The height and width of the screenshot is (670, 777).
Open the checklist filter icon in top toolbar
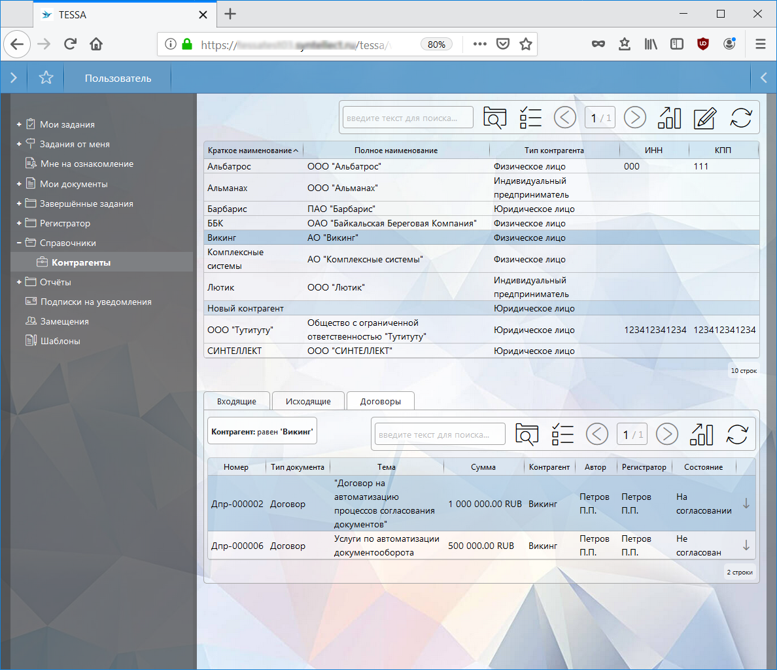pos(530,118)
